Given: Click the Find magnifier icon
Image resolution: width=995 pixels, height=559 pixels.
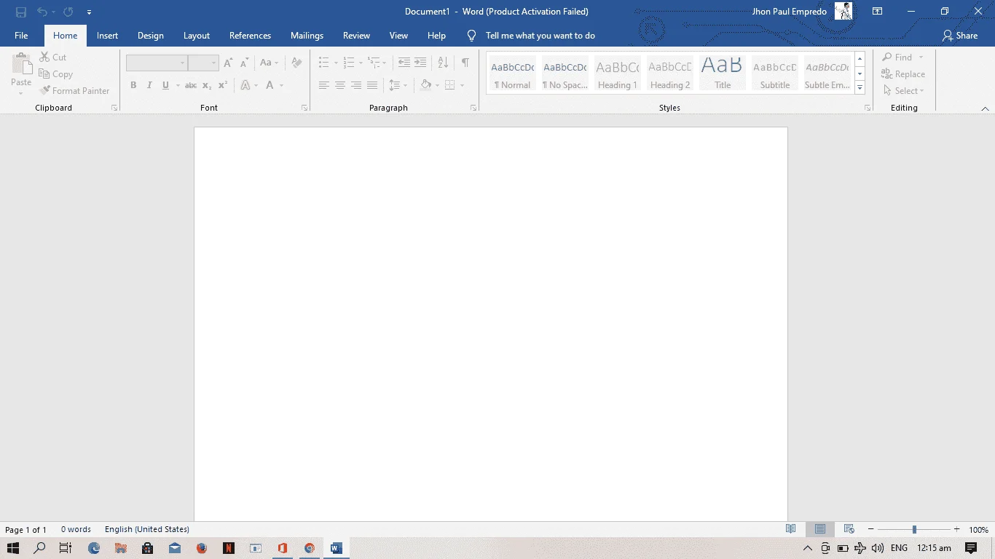Looking at the screenshot, I should pyautogui.click(x=887, y=57).
